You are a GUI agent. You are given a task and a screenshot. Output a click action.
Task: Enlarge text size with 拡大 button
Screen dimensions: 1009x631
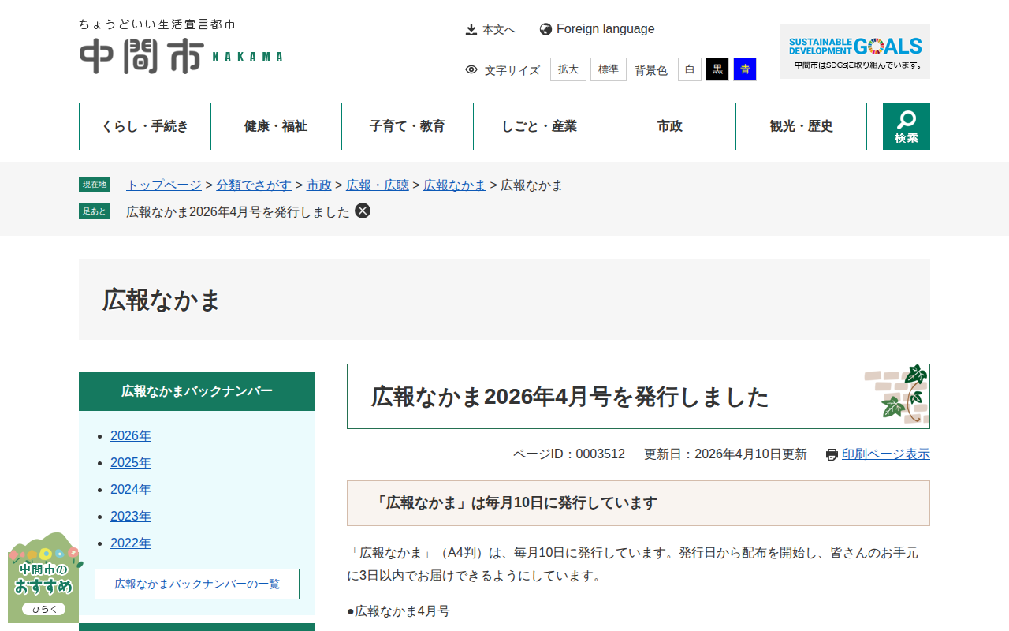568,69
